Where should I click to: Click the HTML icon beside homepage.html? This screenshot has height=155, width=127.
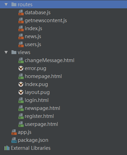coord(21,76)
